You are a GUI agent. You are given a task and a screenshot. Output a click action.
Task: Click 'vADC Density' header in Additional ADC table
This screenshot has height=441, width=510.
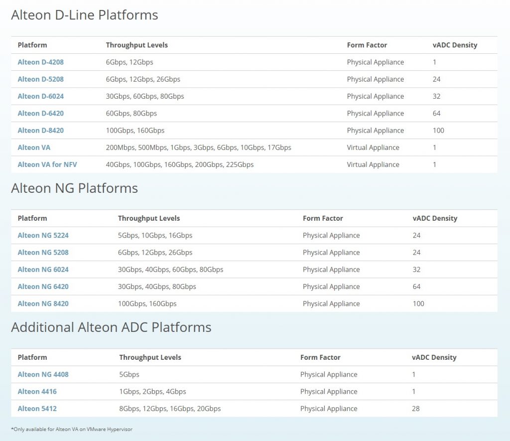point(434,357)
